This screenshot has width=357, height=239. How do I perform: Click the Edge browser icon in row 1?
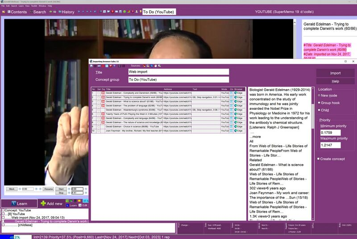coord(237,93)
